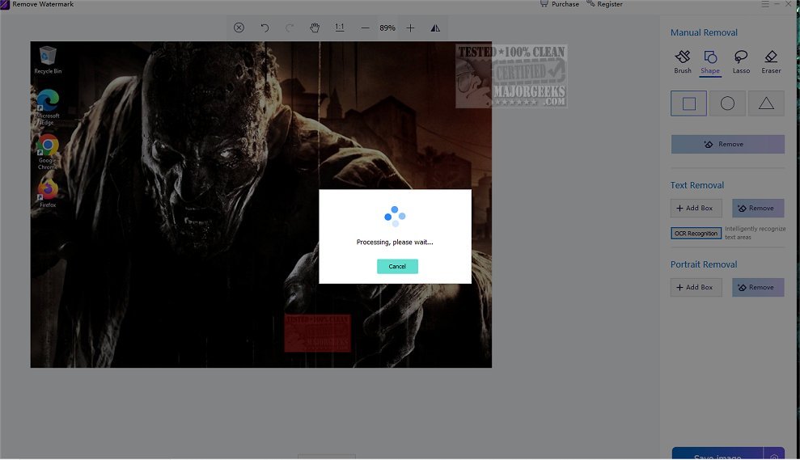800x460 pixels.
Task: Click Remove under Portrait Removal
Action: click(x=758, y=288)
